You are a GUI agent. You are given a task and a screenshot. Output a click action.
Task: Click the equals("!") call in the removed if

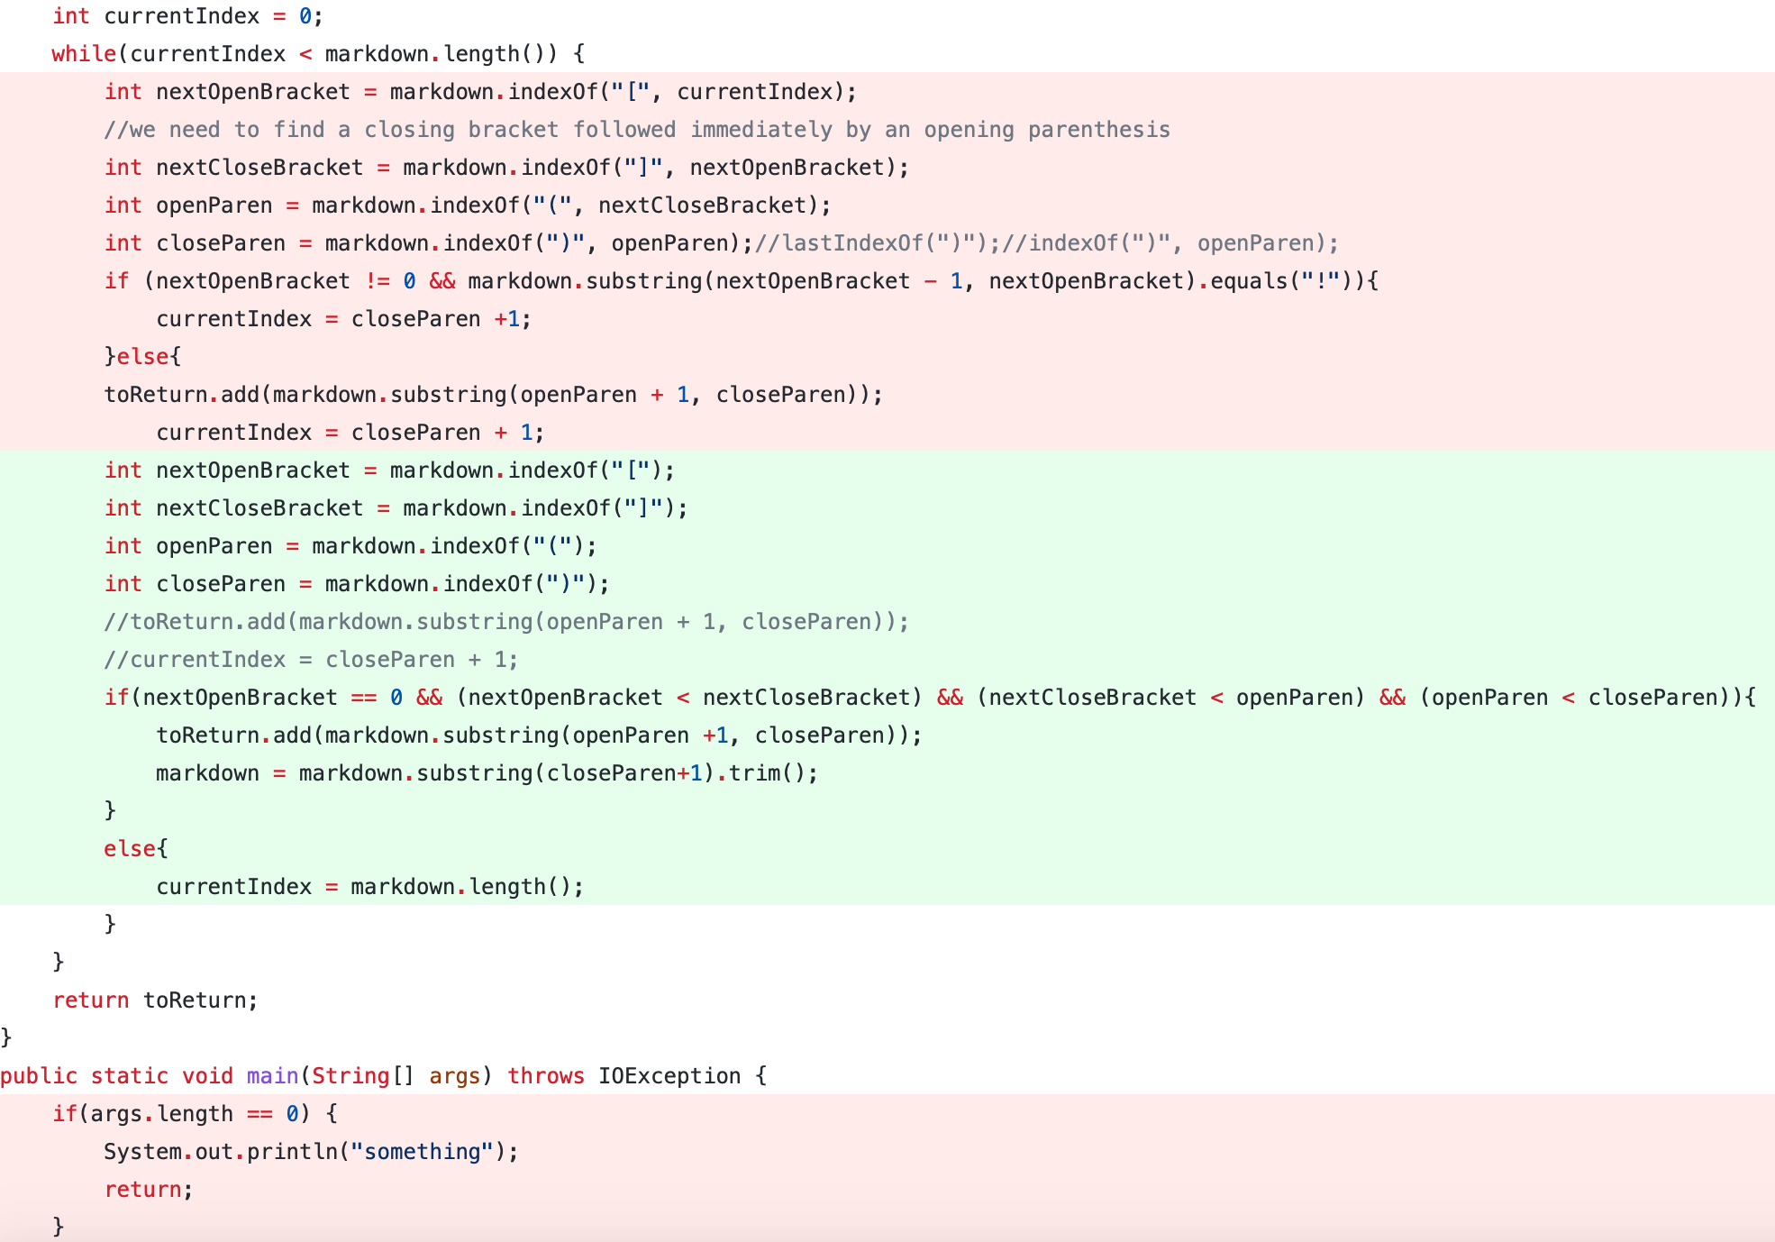coord(1280,281)
